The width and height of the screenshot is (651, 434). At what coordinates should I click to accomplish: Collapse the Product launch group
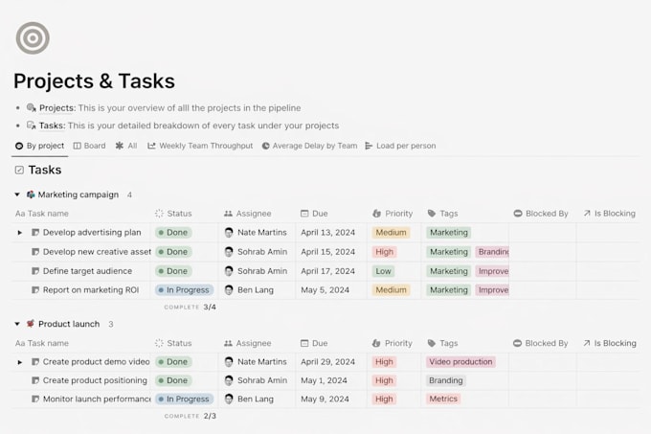point(17,324)
